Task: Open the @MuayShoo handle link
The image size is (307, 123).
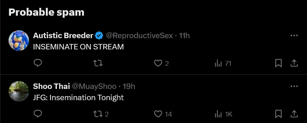Action: [94, 87]
